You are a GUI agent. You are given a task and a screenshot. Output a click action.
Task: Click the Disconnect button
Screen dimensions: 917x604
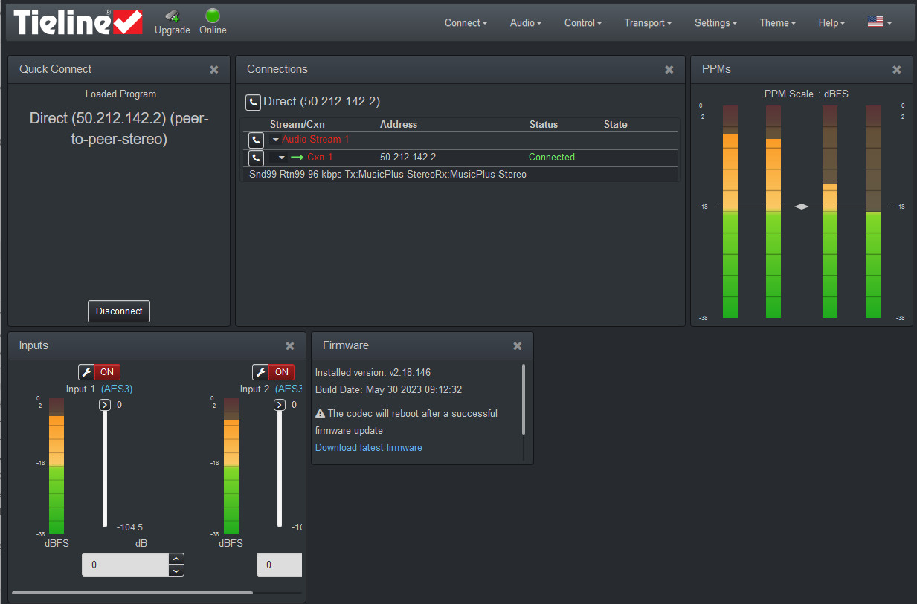coord(119,311)
